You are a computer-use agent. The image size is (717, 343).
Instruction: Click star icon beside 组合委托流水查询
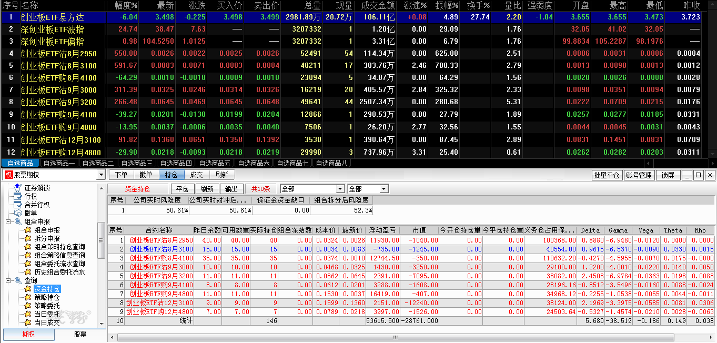tap(28, 264)
